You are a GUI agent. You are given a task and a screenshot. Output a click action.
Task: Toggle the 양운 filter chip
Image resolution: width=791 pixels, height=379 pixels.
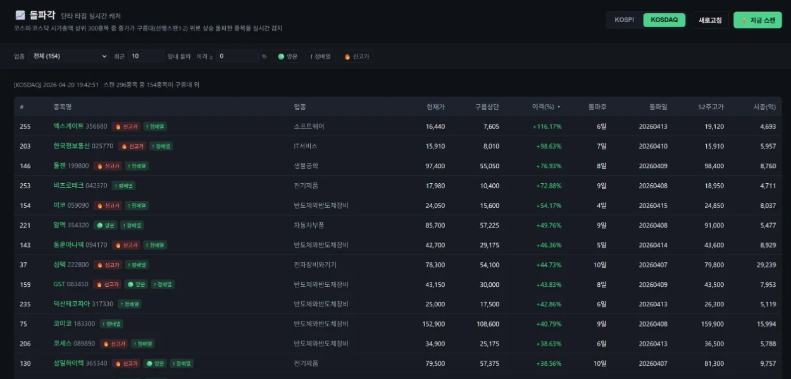(x=287, y=56)
